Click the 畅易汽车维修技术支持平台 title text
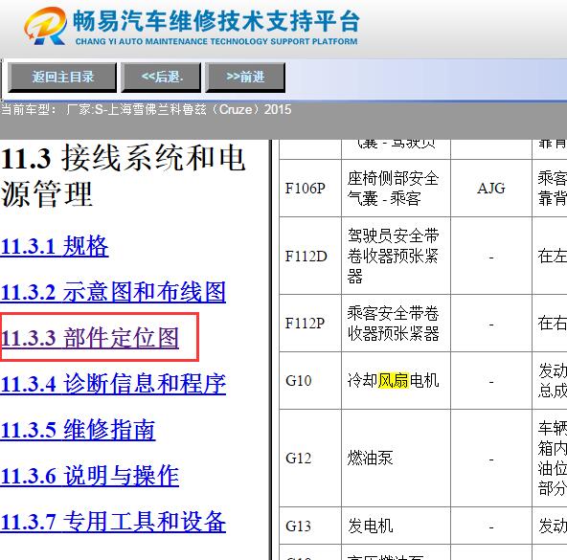 [x=215, y=21]
